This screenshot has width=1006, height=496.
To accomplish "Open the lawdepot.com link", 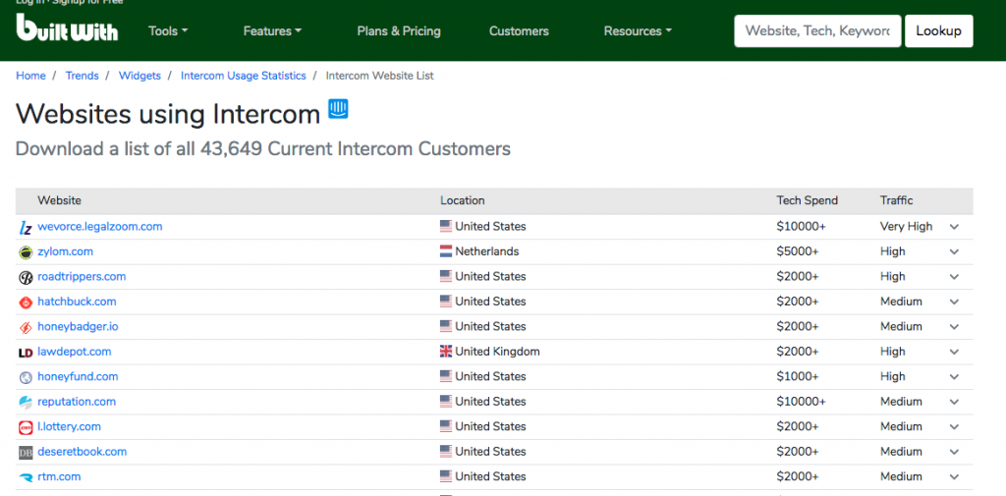I will coord(75,352).
